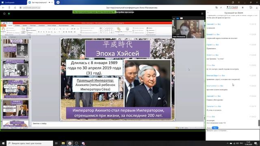Click the Эпоха Хэйсей slide title
Image resolution: width=260 pixels, height=146 pixels.
[117, 49]
